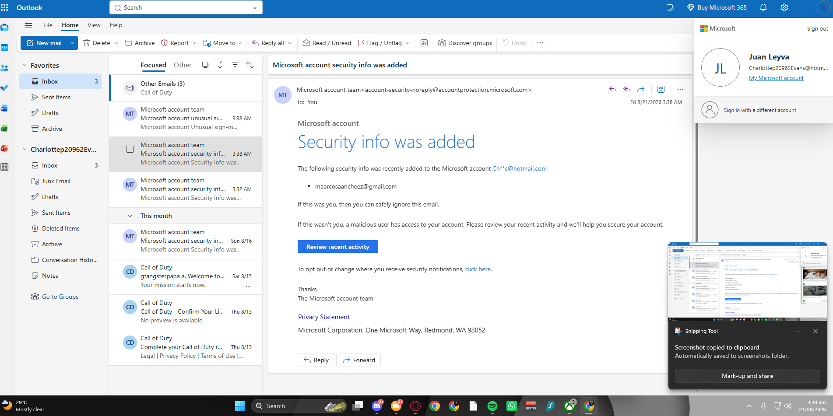Click the Windows Start button
Image resolution: width=833 pixels, height=416 pixels.
pos(240,406)
